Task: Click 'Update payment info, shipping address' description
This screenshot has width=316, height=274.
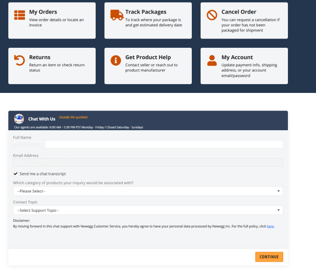Action: coord(249,70)
